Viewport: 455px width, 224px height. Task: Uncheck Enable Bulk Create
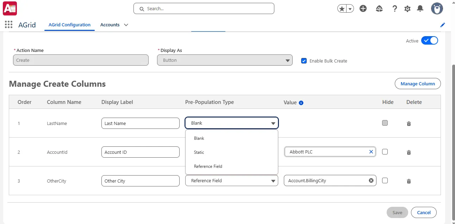pyautogui.click(x=304, y=61)
